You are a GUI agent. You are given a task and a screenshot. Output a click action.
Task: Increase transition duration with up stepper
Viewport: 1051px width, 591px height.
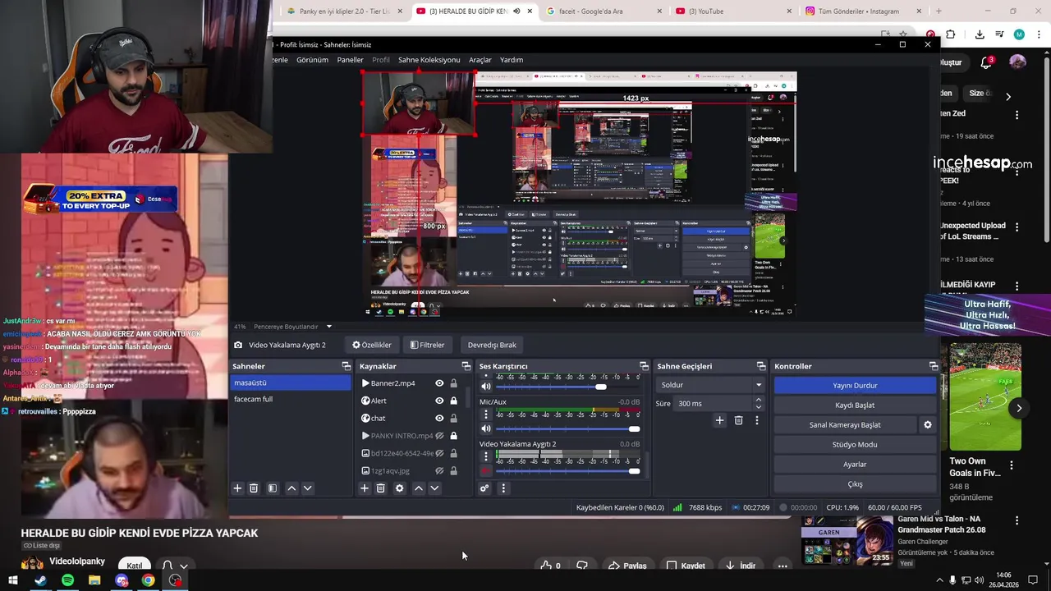(758, 400)
